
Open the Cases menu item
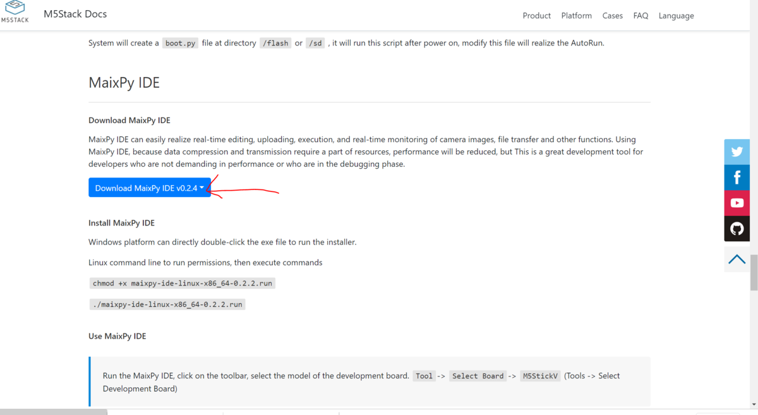(x=613, y=16)
